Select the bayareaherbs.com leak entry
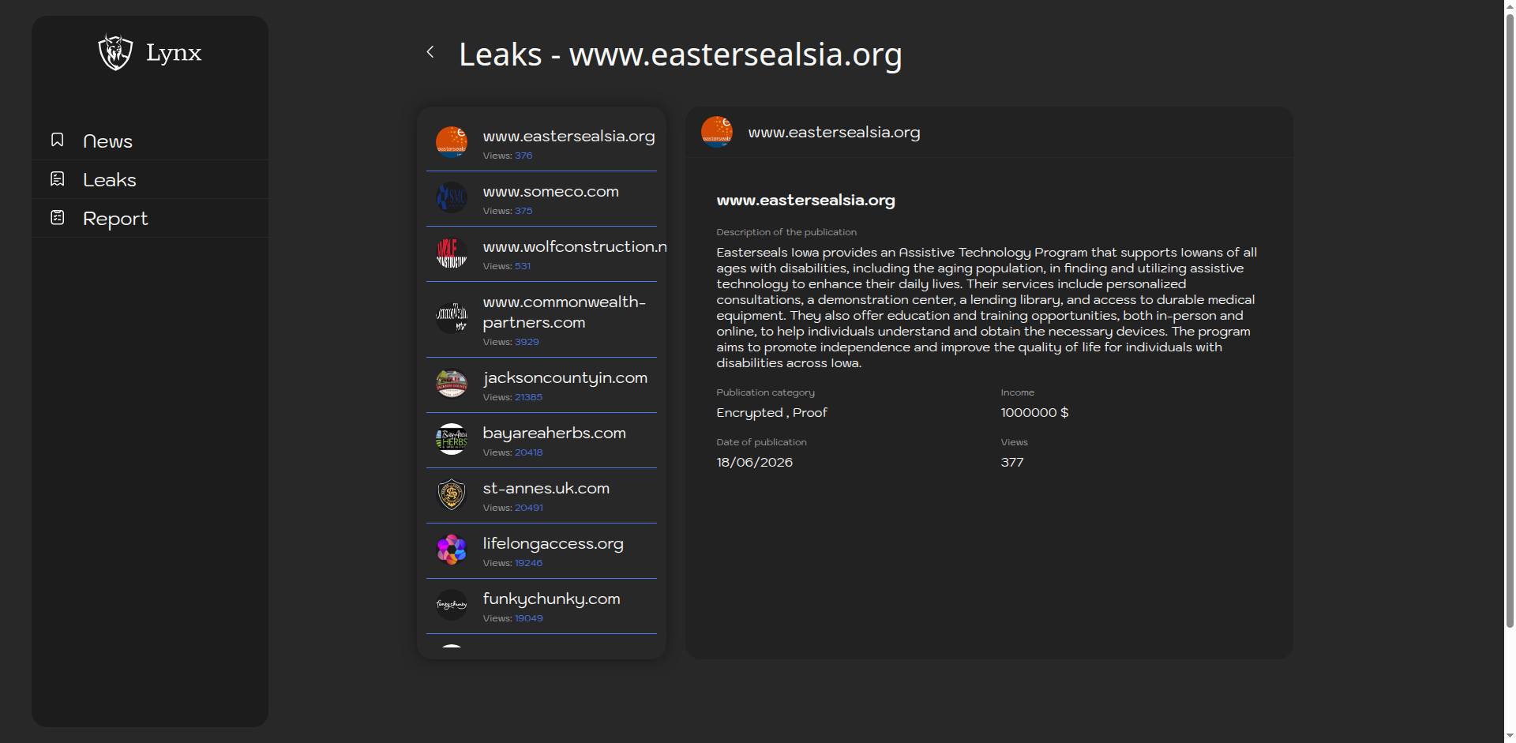The width and height of the screenshot is (1516, 743). tap(542, 441)
